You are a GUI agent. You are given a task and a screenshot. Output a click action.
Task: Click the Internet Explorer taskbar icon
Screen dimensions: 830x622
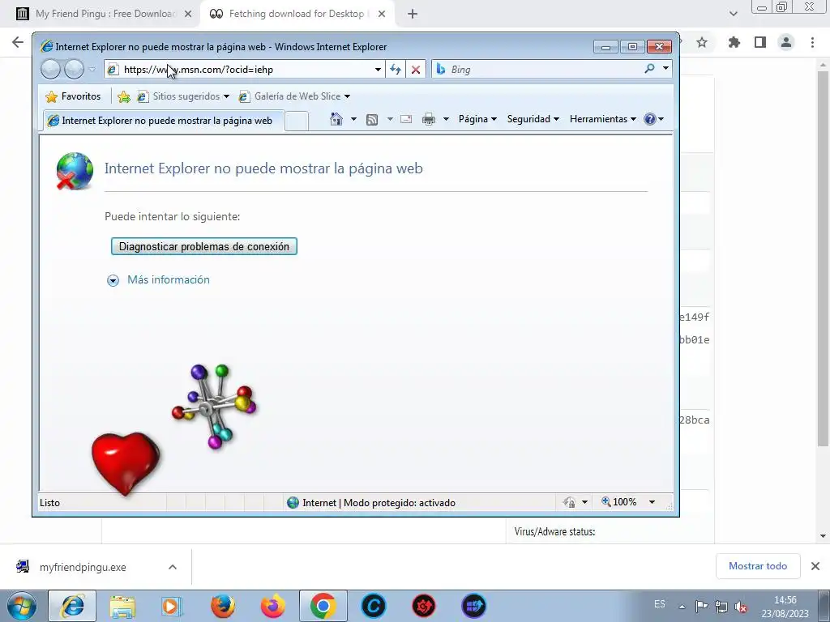[72, 606]
